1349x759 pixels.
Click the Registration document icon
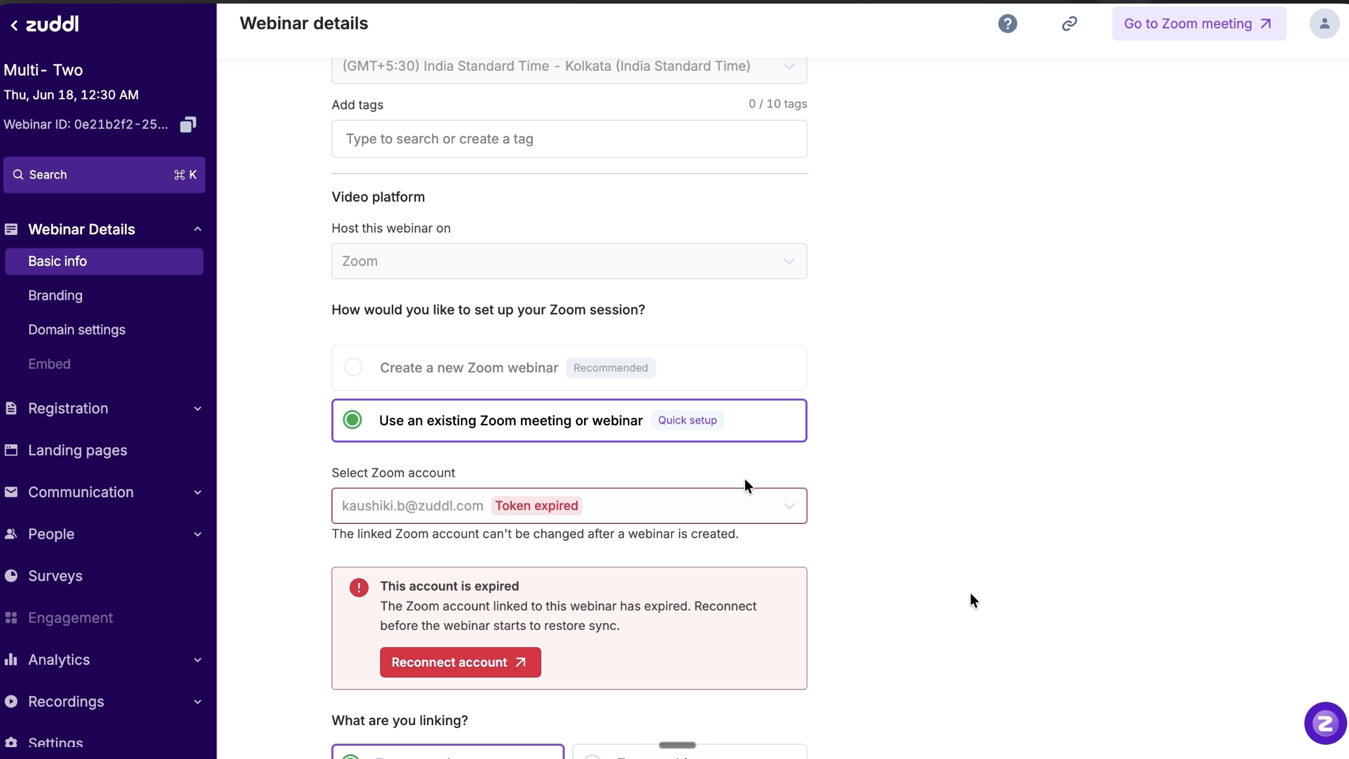tap(11, 408)
